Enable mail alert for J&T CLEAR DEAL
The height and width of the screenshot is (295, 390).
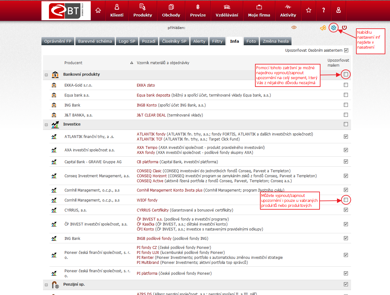tap(346, 115)
